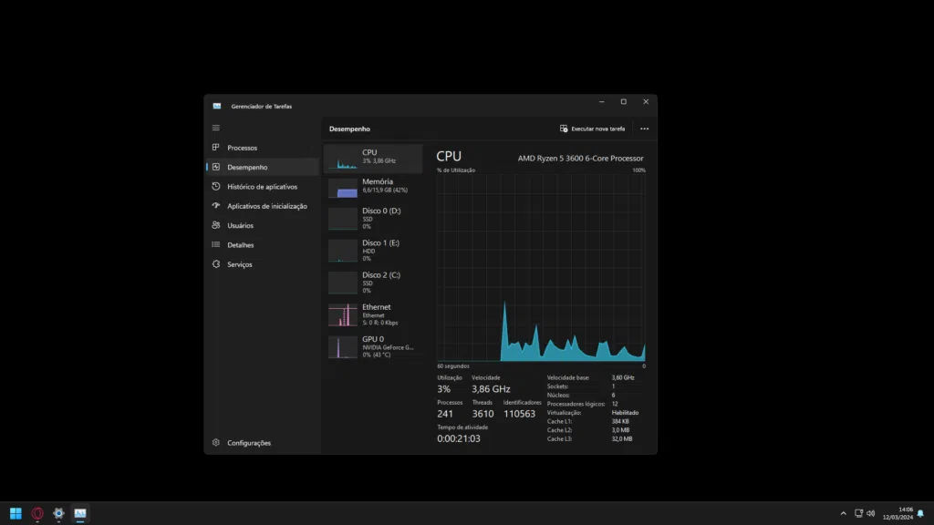Screen dimensions: 934x525
Task: Open the Serviços gear icon
Action: (x=216, y=264)
